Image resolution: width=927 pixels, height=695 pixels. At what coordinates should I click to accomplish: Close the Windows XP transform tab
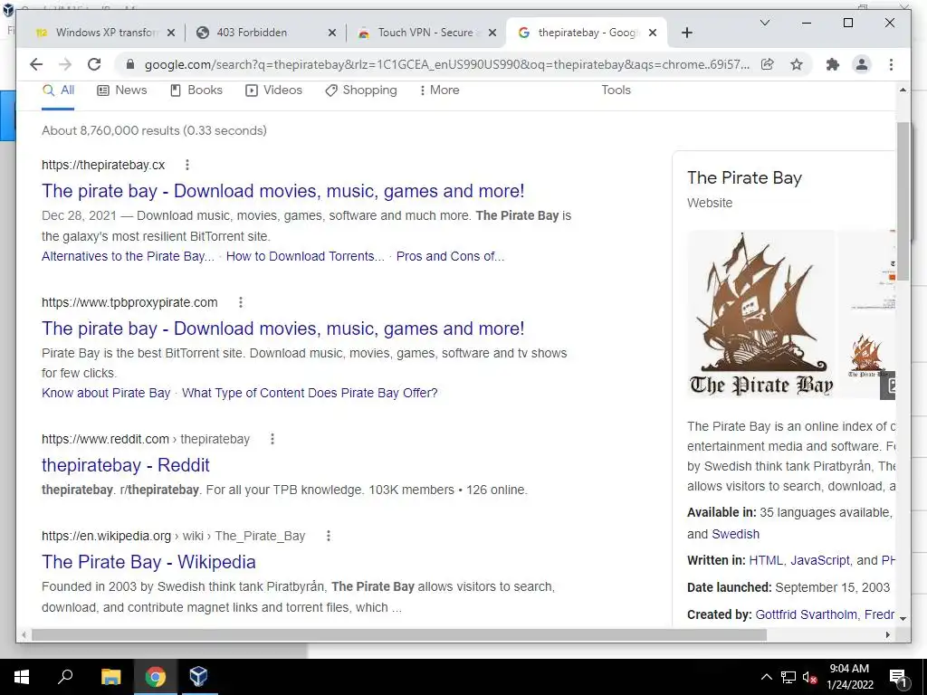(x=171, y=33)
